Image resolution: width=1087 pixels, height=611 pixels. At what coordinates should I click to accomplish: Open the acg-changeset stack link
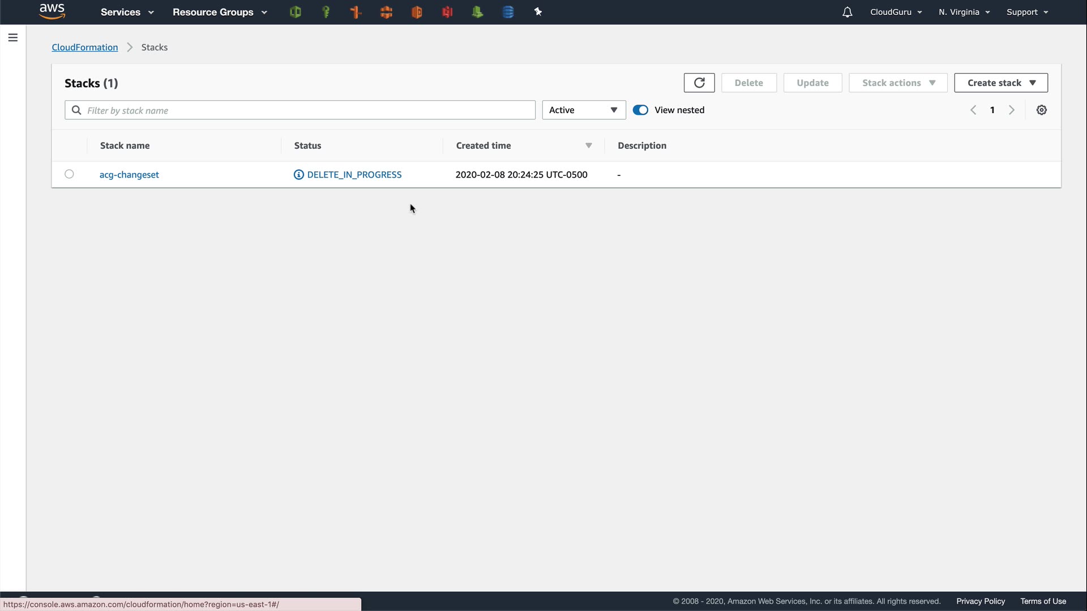tap(129, 175)
